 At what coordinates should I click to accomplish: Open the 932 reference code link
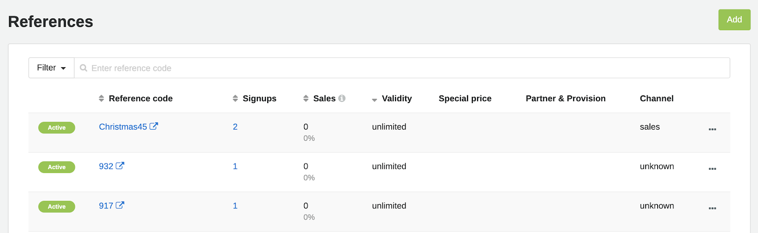(106, 166)
